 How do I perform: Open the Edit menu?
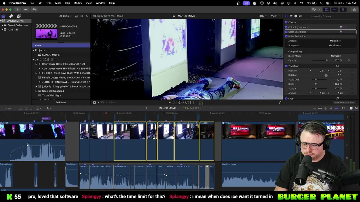[40, 3]
